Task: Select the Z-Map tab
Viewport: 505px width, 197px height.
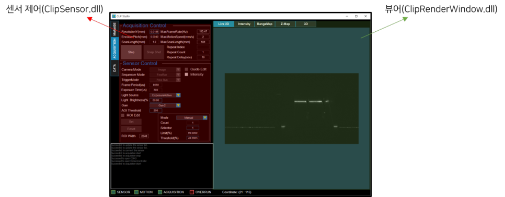Action: click(x=285, y=24)
